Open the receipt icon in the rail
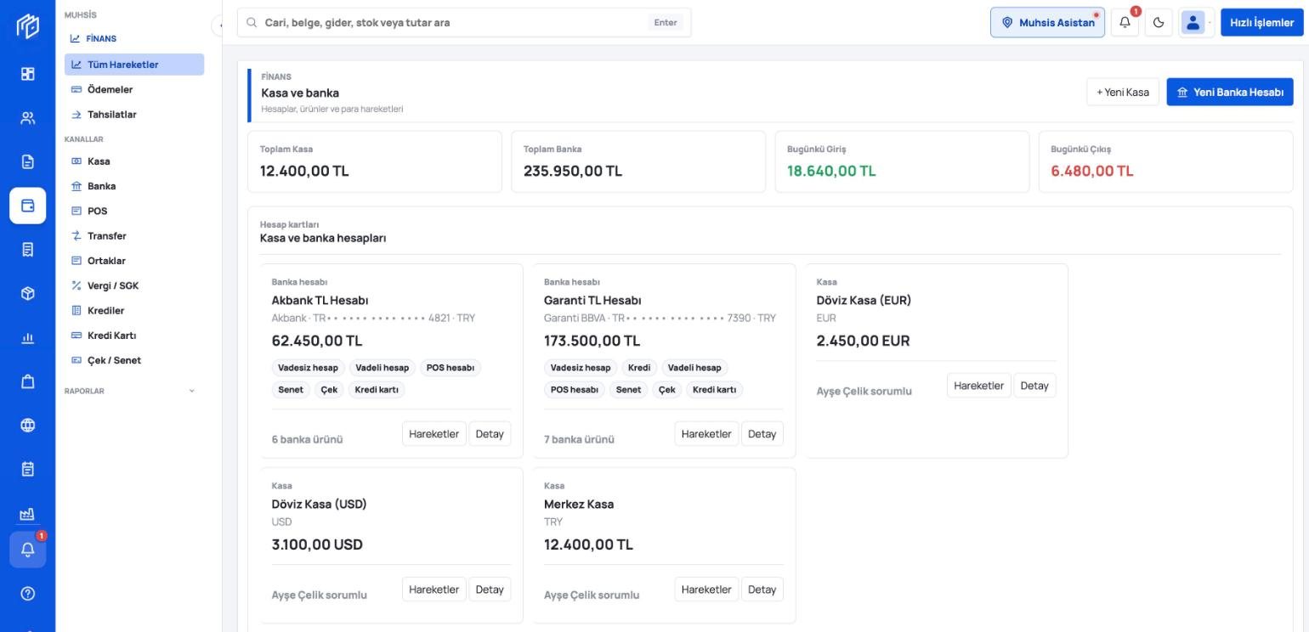1309x632 pixels. 27,250
